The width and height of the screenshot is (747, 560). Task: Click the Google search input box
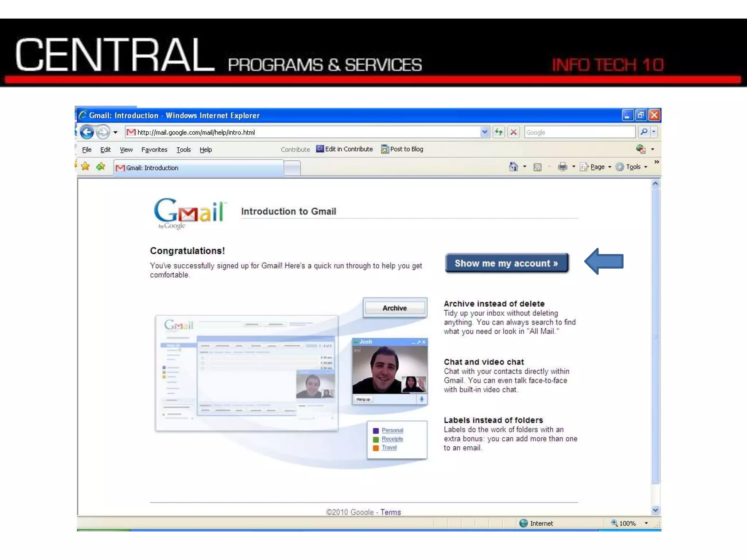(x=579, y=132)
